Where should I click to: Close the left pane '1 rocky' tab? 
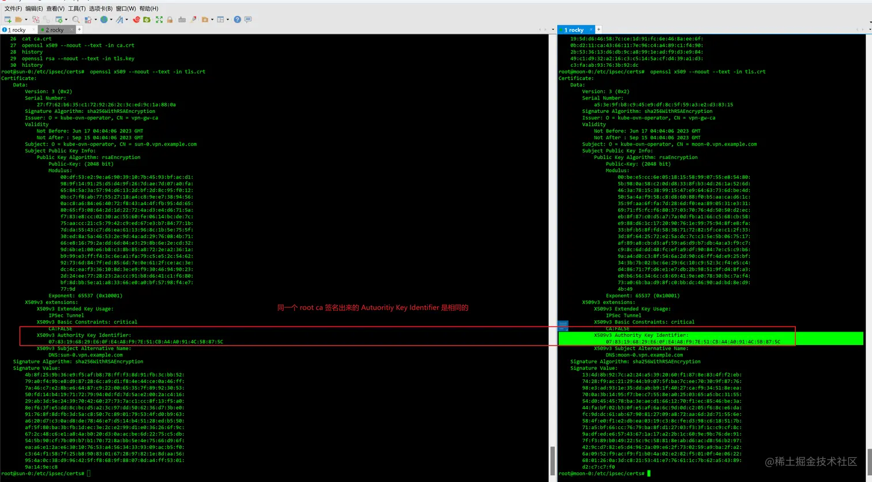(x=34, y=29)
